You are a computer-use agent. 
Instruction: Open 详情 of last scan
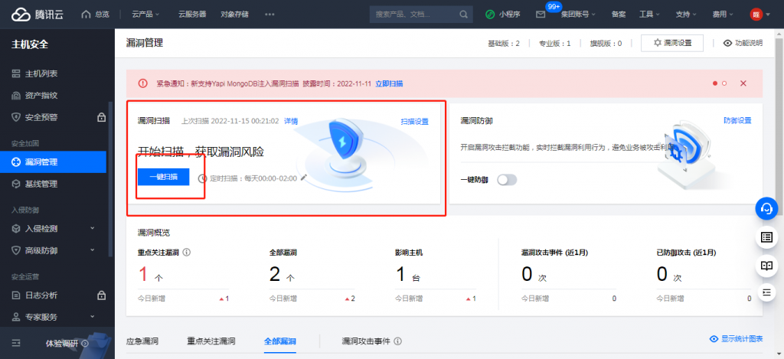point(291,121)
